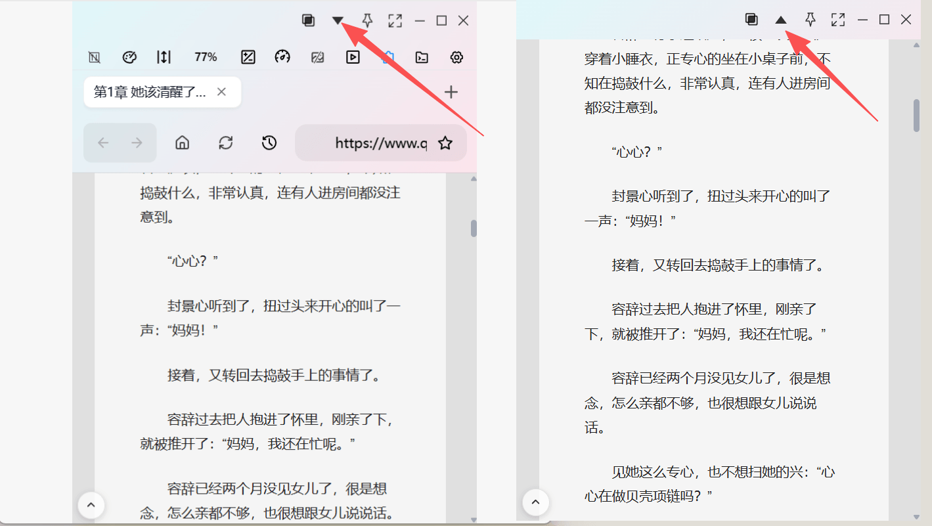This screenshot has width=932, height=526.
Task: Click the blue home bookmark icon
Action: click(388, 57)
